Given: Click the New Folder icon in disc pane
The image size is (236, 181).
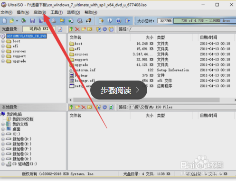Looking at the screenshot, I should [x=84, y=29].
